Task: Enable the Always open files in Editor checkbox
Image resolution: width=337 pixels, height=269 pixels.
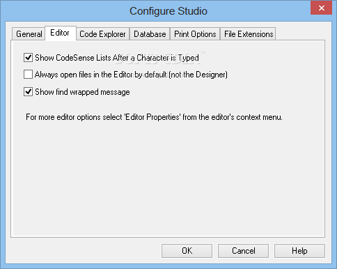Action: point(28,75)
